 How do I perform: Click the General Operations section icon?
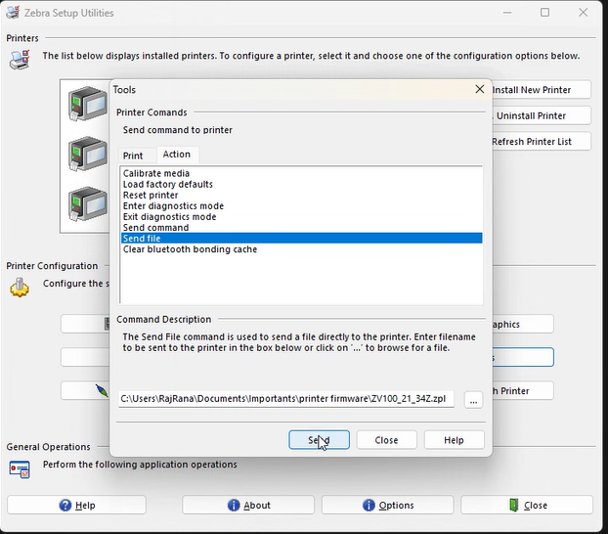19,468
